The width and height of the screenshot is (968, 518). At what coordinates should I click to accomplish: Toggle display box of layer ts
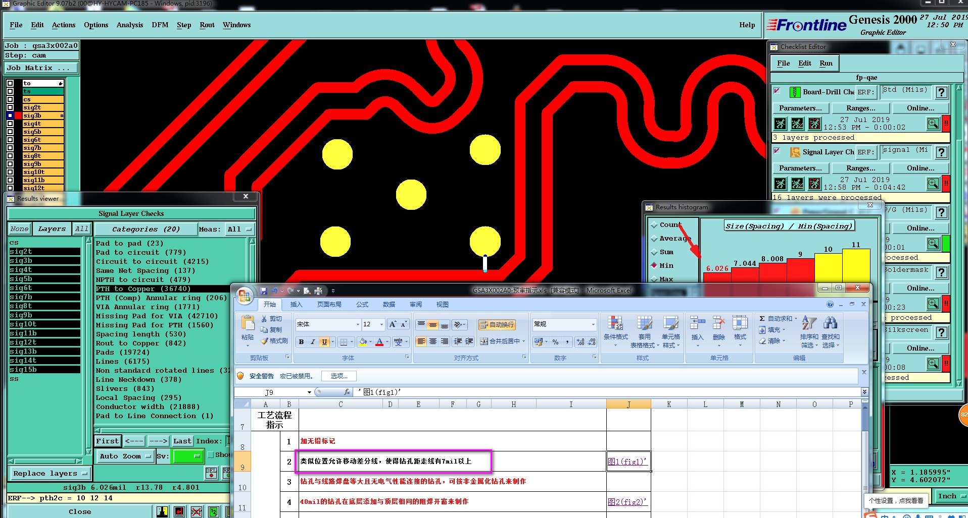10,91
